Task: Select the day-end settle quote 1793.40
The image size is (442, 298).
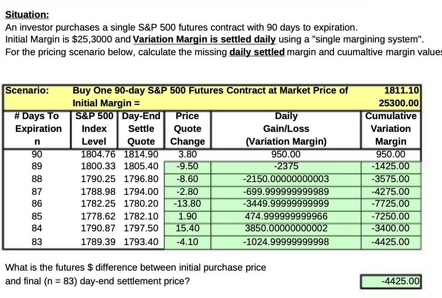Action: pyautogui.click(x=141, y=242)
